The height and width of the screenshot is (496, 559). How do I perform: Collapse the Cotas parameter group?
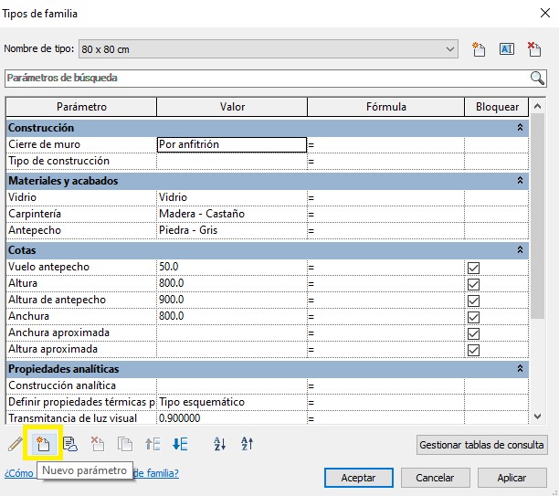pyautogui.click(x=520, y=249)
